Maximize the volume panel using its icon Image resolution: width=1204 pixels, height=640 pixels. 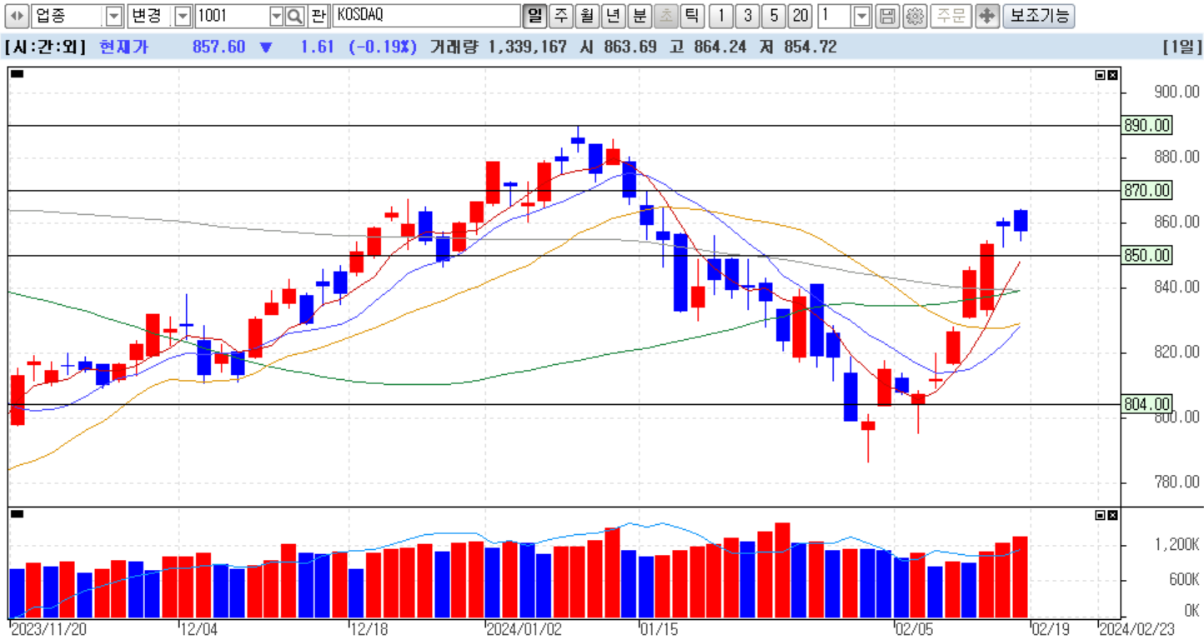(x=1101, y=516)
